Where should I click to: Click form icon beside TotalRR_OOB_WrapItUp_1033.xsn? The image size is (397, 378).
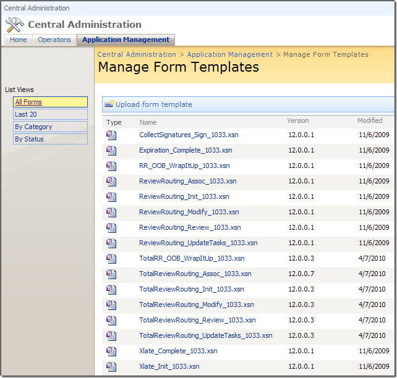[111, 258]
